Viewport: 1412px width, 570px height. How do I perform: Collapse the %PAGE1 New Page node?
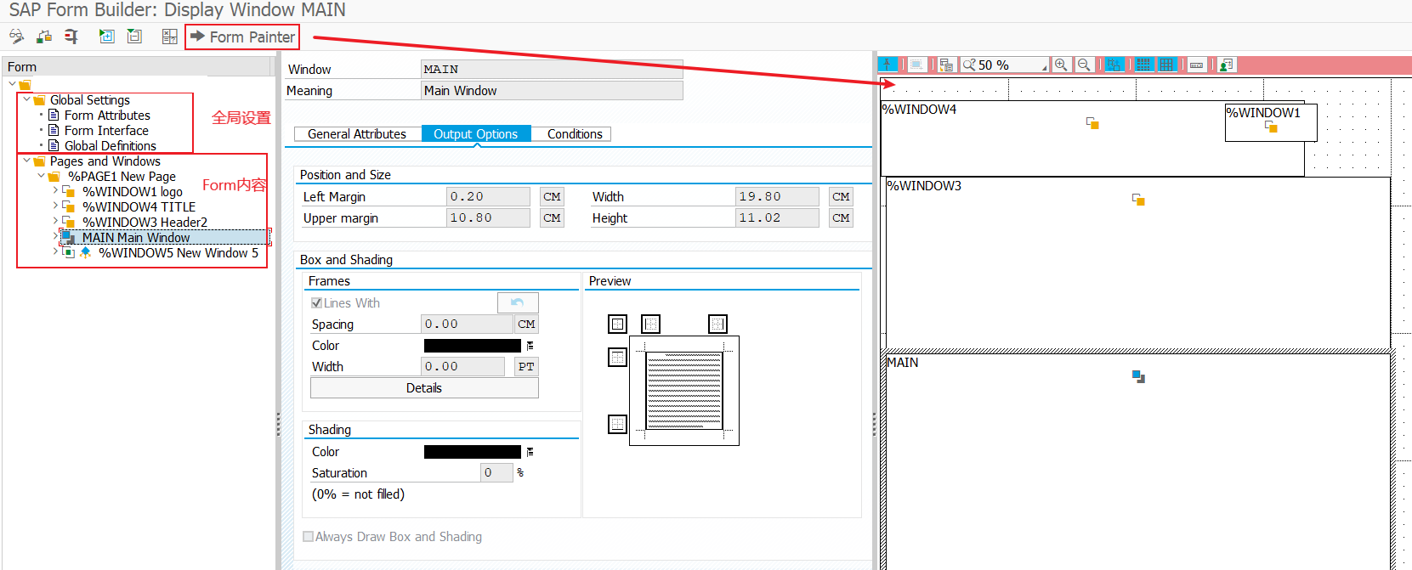tap(41, 176)
